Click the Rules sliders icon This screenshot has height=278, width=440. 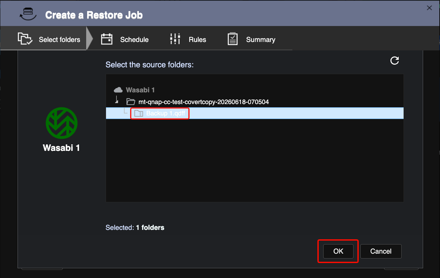(175, 39)
